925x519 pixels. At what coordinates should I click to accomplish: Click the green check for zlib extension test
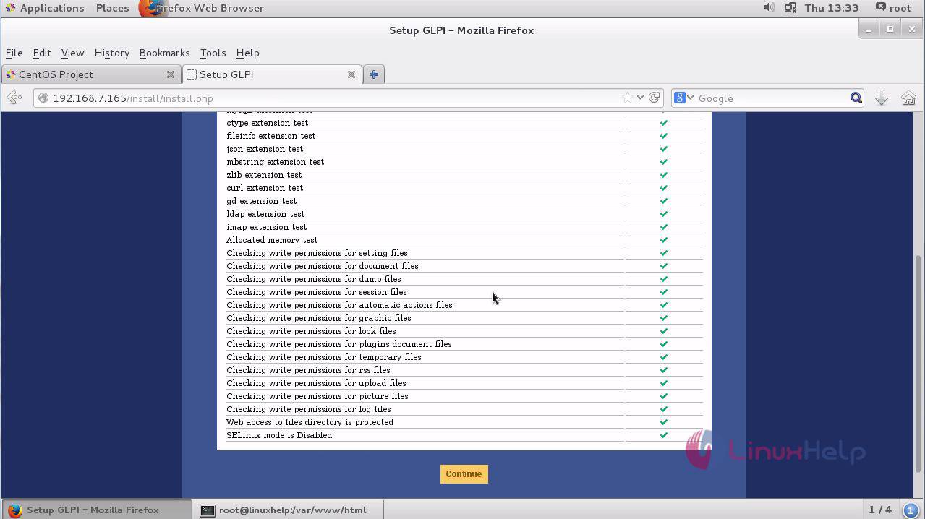663,175
